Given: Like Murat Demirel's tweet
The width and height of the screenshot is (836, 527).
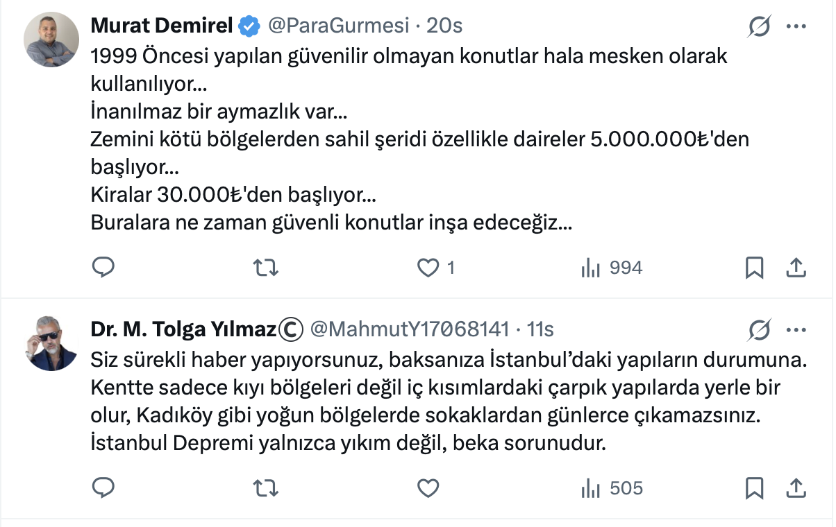Looking at the screenshot, I should (x=428, y=268).
